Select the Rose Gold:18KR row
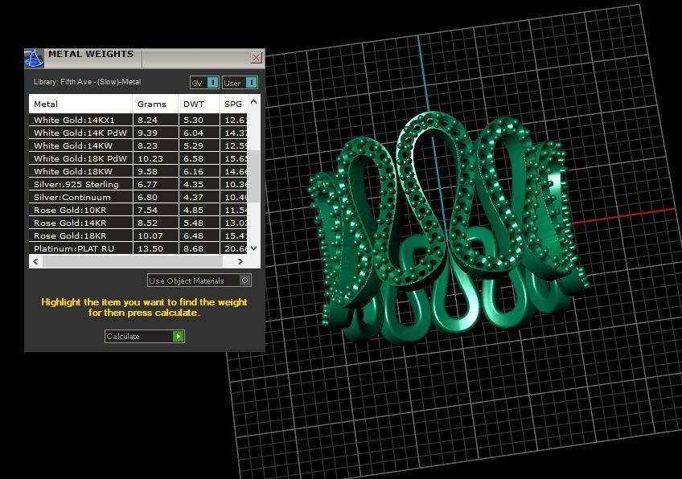The height and width of the screenshot is (479, 682). pyautogui.click(x=138, y=236)
